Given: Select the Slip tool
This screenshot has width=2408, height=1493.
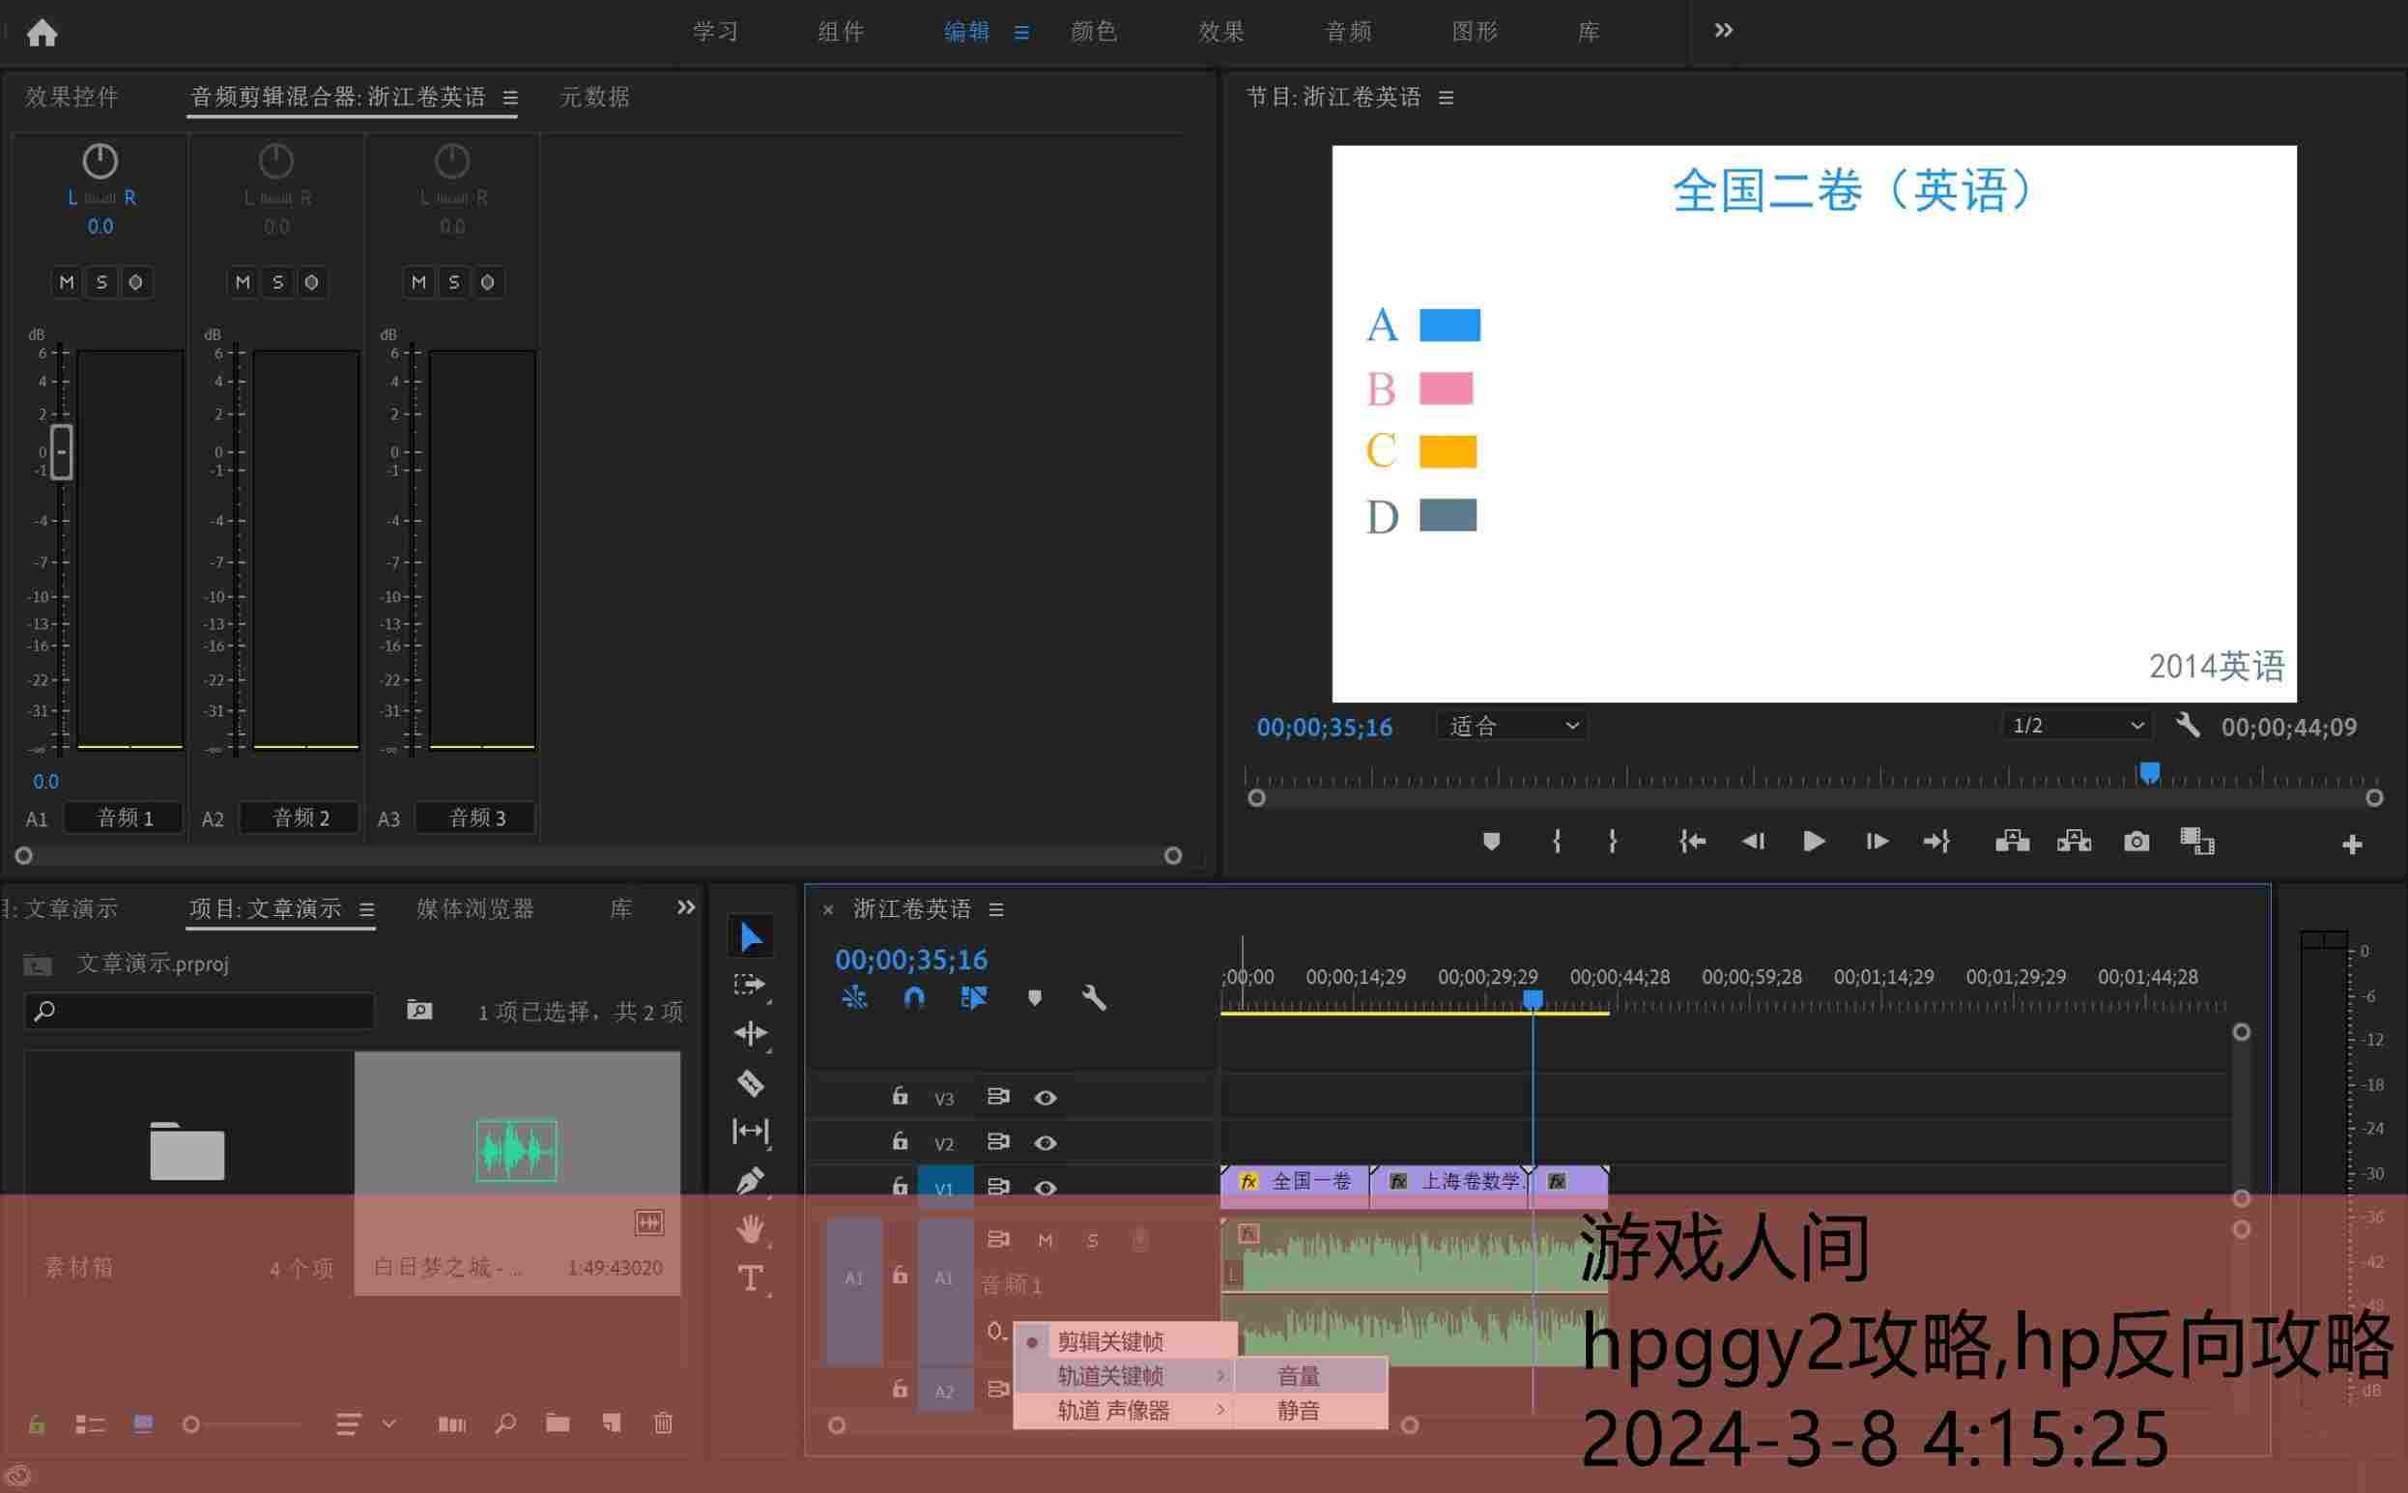Looking at the screenshot, I should (x=751, y=1131).
